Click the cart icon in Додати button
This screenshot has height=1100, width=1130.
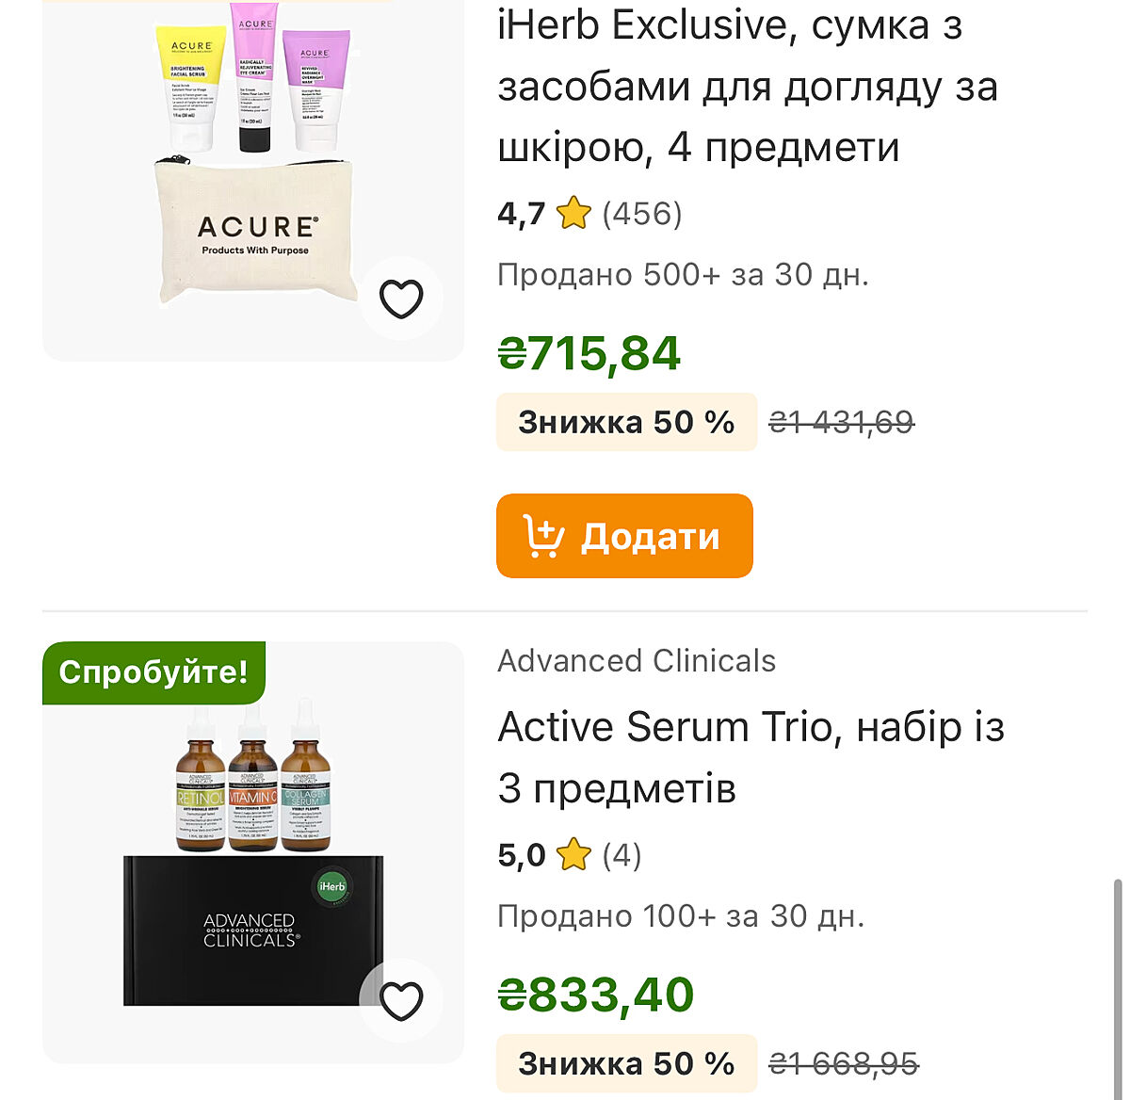pos(543,537)
